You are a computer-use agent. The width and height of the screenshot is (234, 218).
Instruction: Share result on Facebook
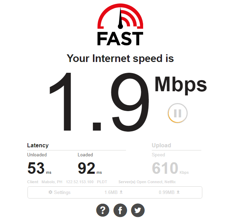pos(120,210)
